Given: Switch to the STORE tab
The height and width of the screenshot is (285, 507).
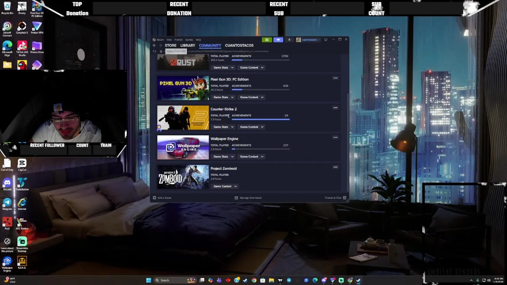Looking at the screenshot, I should pos(170,46).
